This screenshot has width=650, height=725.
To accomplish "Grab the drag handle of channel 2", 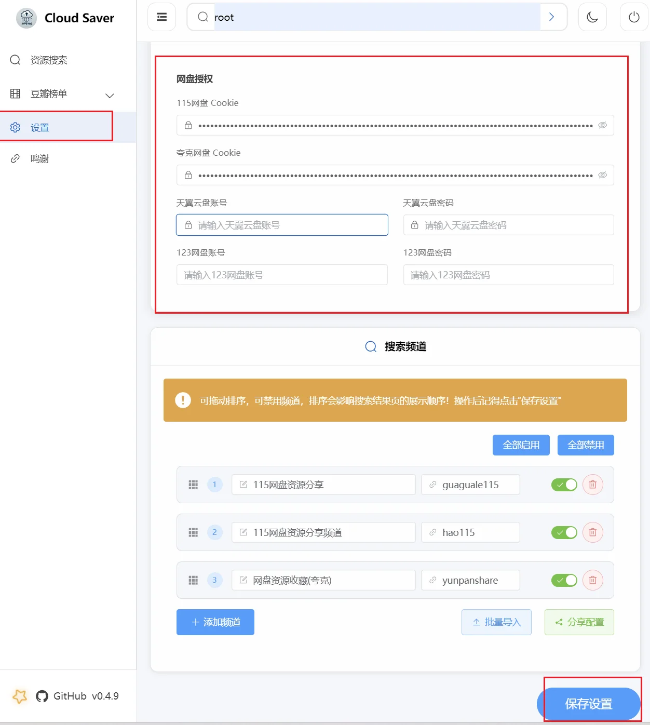I will pyautogui.click(x=193, y=532).
